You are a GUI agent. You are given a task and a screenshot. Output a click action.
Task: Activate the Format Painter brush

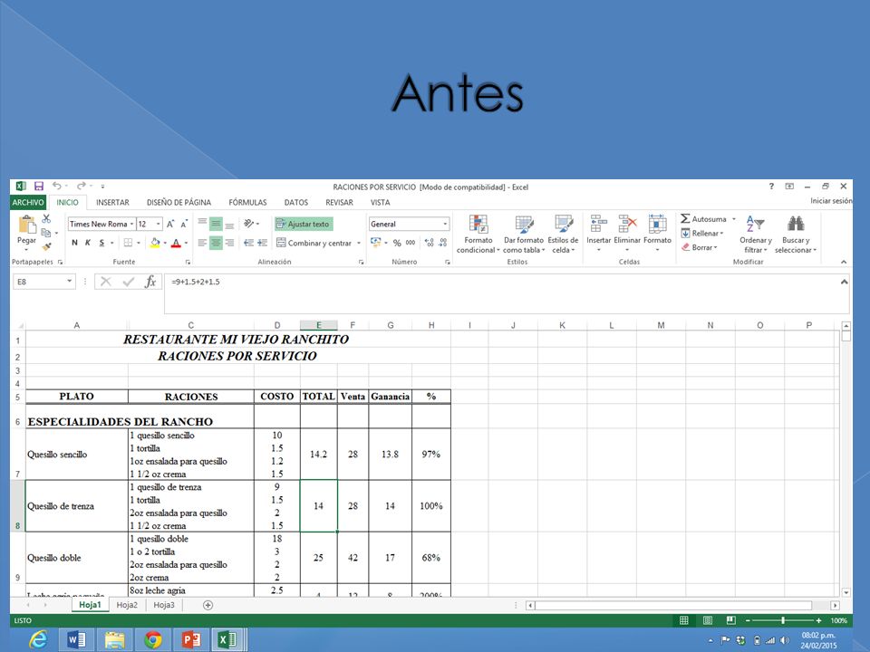pos(46,245)
